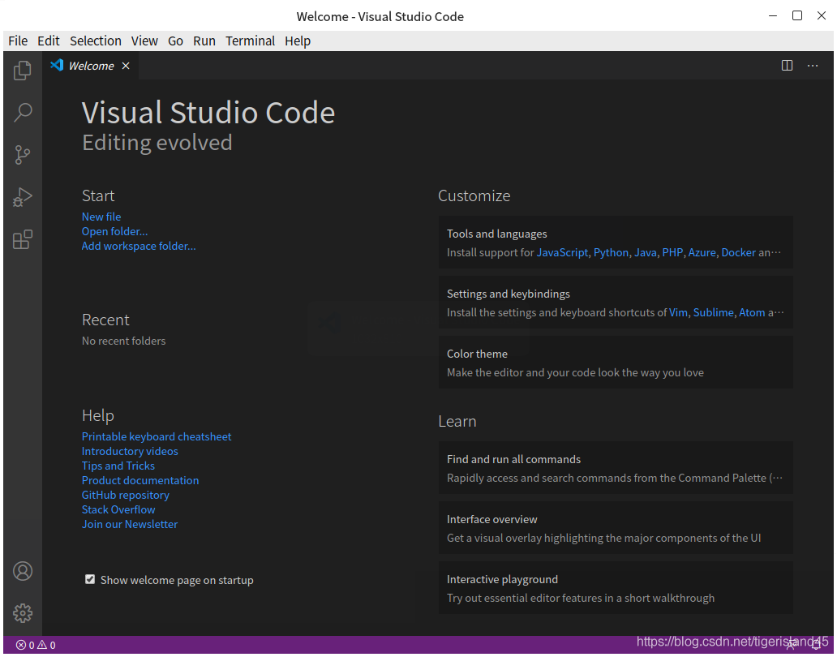Split the editor to the right
Viewport: 837px width, 657px height.
coord(787,66)
